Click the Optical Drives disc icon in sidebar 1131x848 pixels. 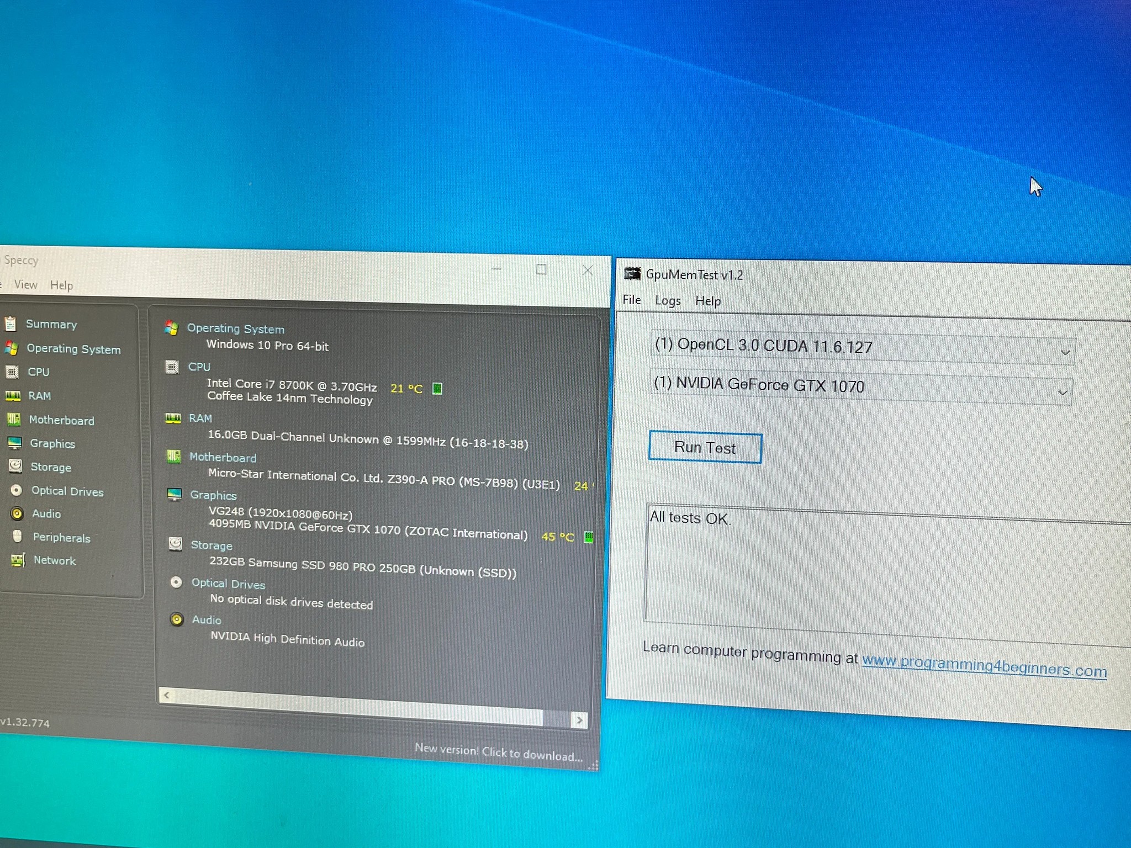point(17,490)
